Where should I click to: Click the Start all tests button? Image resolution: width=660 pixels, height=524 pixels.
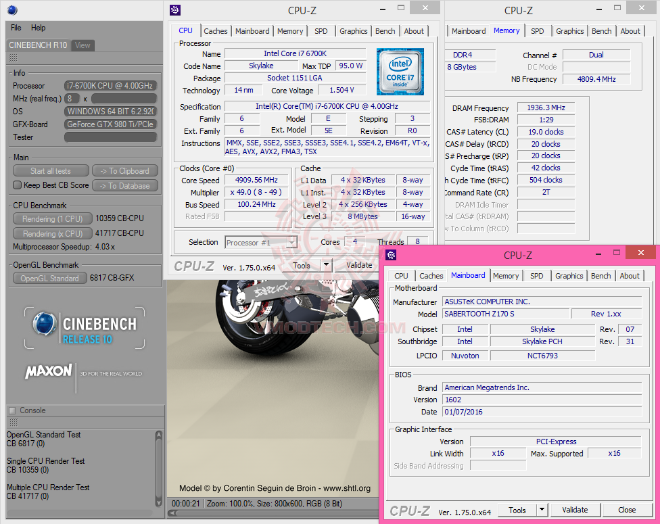coord(50,170)
